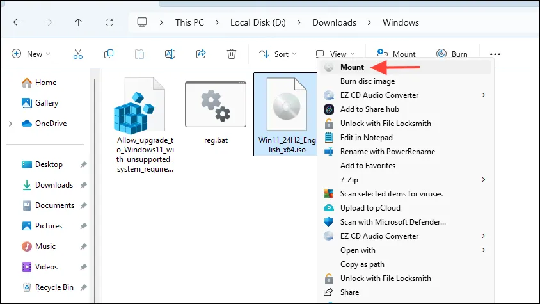Open Music quick access folder

tap(38, 246)
